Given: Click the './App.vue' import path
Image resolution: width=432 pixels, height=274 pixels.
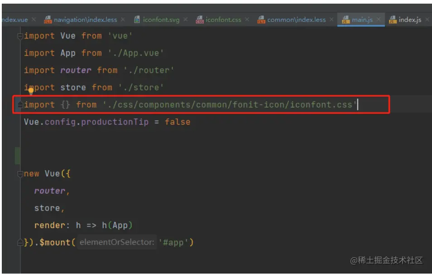Looking at the screenshot, I should [x=136, y=53].
